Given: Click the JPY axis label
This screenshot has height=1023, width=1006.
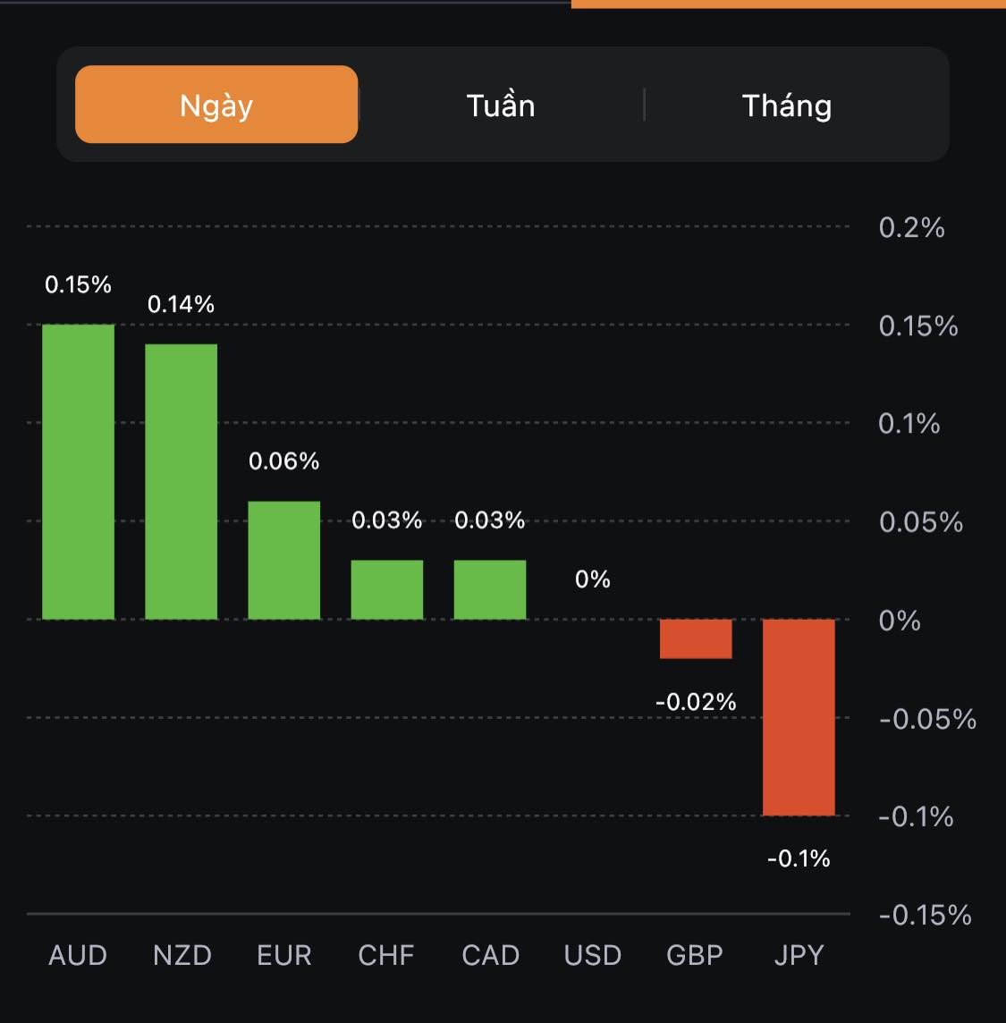Looking at the screenshot, I should pos(799,955).
